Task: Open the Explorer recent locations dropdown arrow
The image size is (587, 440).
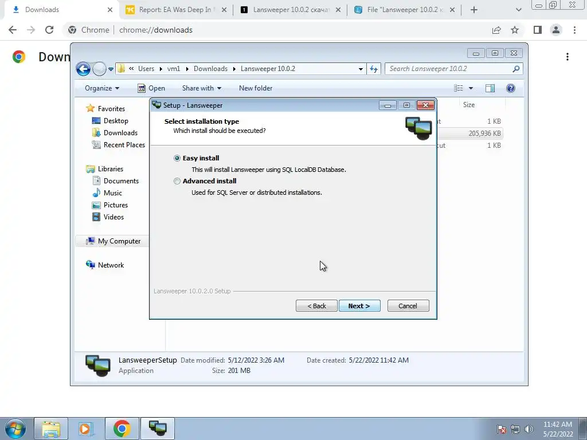Action: (111, 69)
